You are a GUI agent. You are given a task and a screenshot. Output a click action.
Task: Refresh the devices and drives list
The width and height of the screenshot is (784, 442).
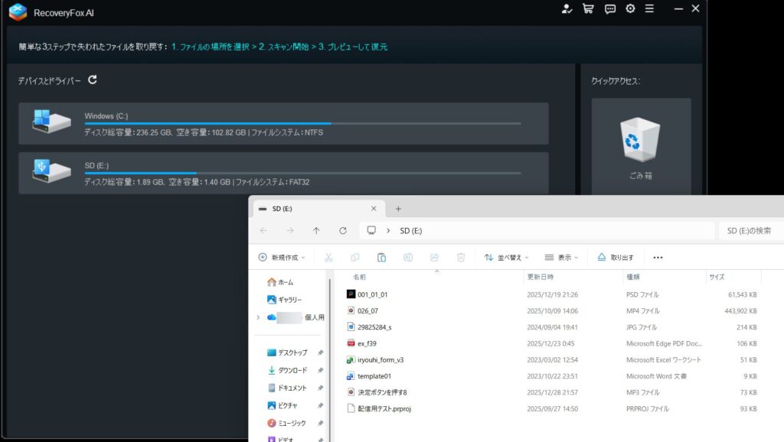click(x=93, y=80)
